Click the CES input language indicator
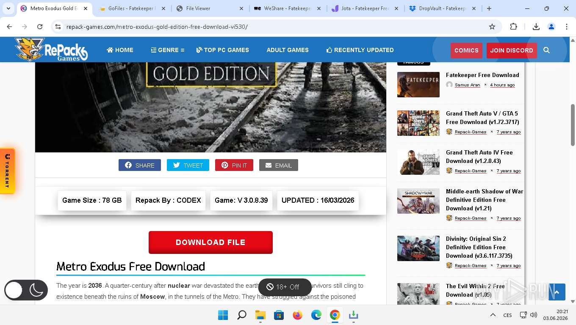The height and width of the screenshot is (325, 576). [x=507, y=315]
